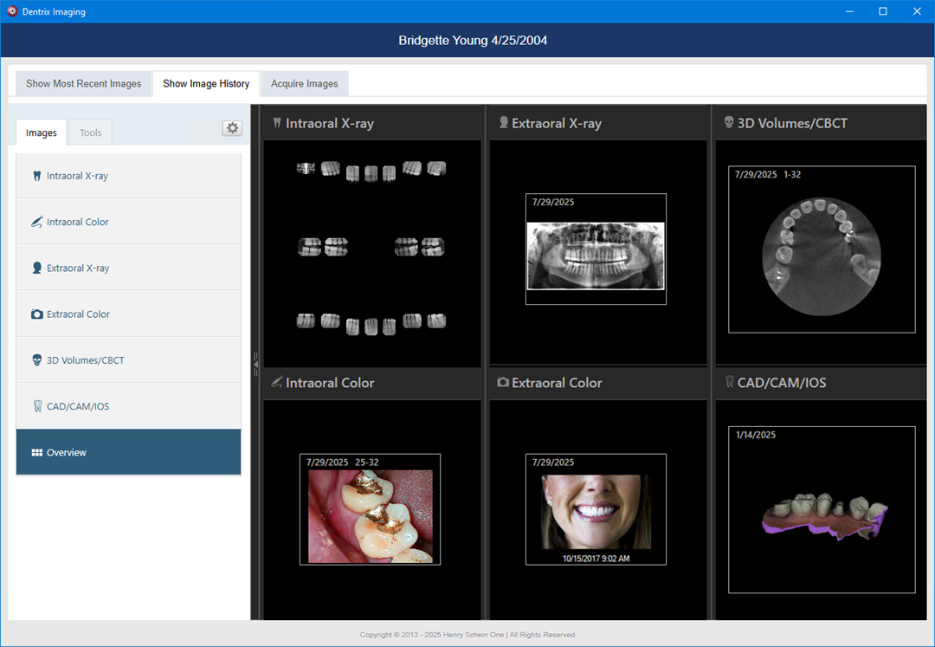Click the skull icon beside 3D Volumes/CBCT in sidebar
This screenshot has height=647, width=935.
point(37,360)
